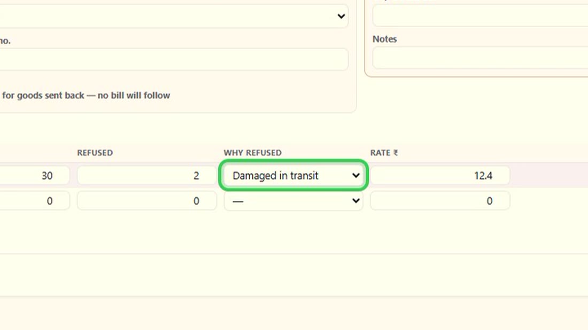Focus the input field above Notes label
The height and width of the screenshot is (330, 588).
pyautogui.click(x=481, y=15)
